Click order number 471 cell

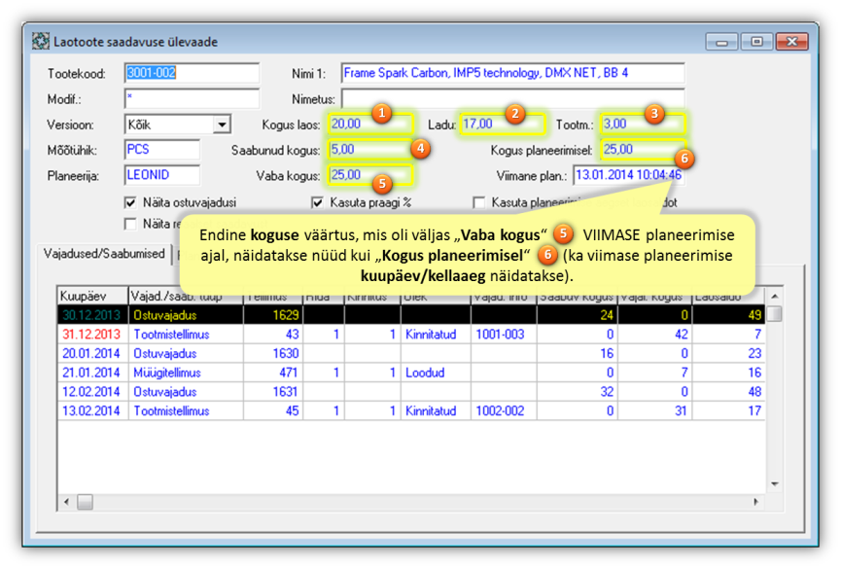click(x=273, y=373)
